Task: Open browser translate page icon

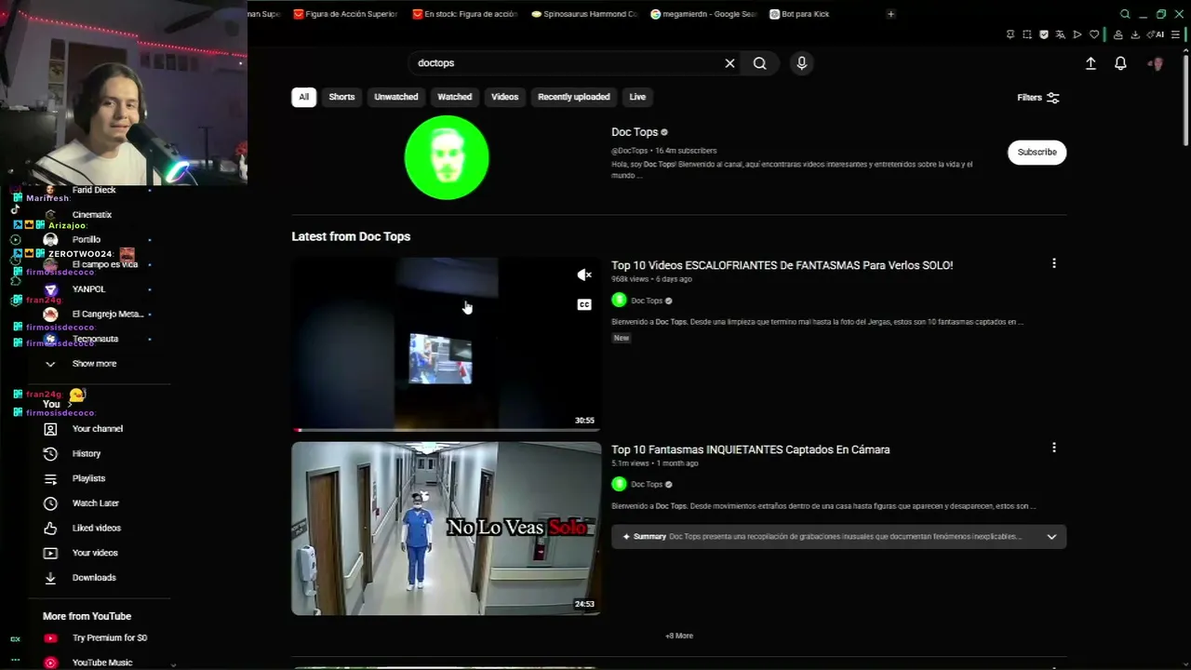Action: 1061,34
